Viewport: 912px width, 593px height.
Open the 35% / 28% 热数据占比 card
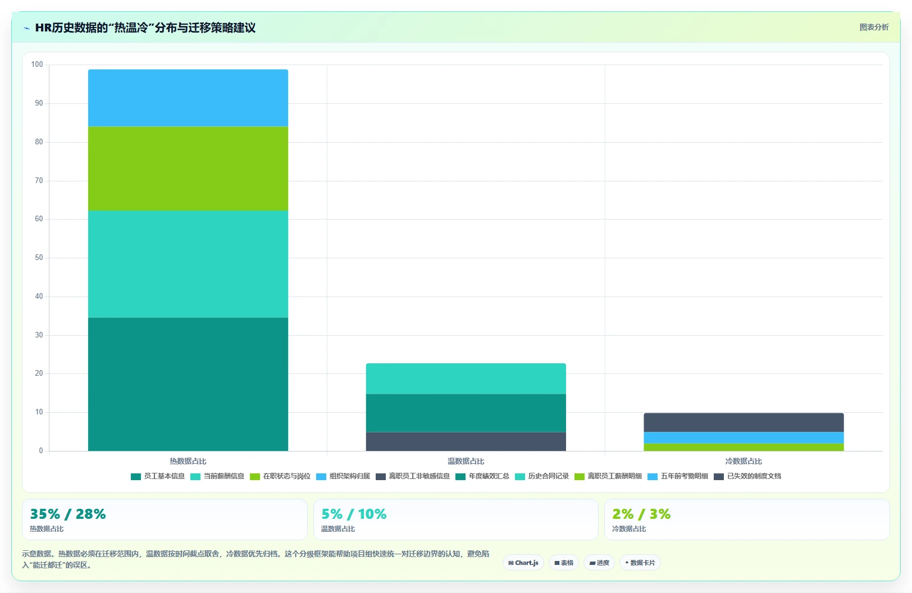coord(165,519)
